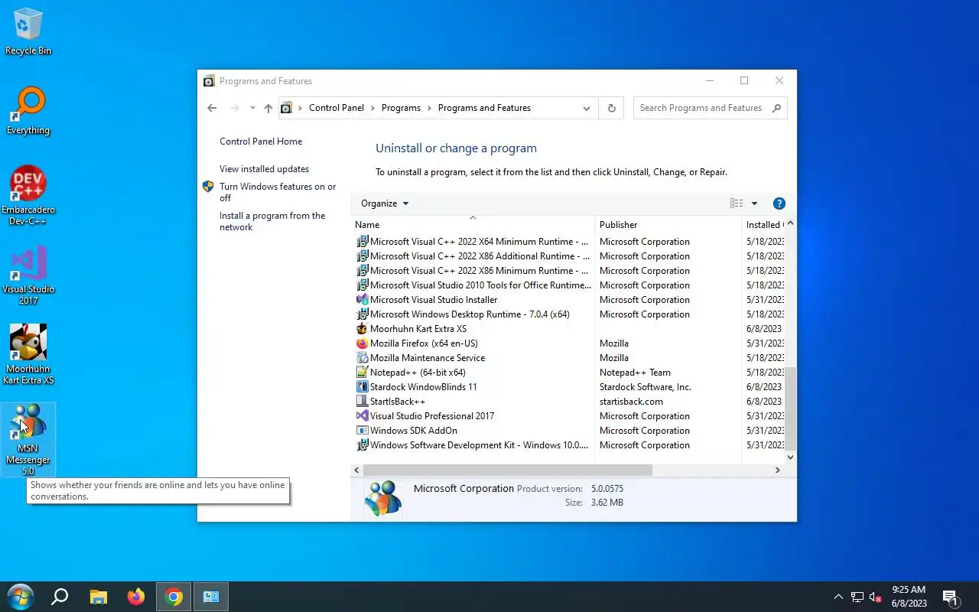Click the Notepad++ program icon in list
This screenshot has height=612, width=979.
click(x=363, y=373)
